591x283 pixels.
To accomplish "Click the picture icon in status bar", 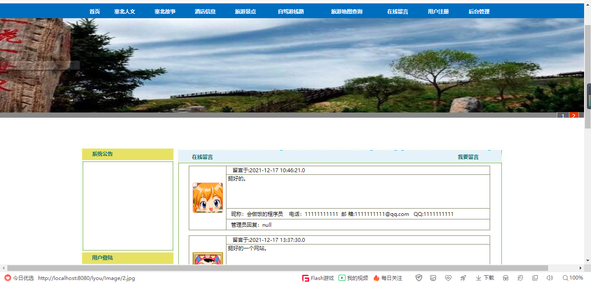I will pyautogui.click(x=433, y=278).
